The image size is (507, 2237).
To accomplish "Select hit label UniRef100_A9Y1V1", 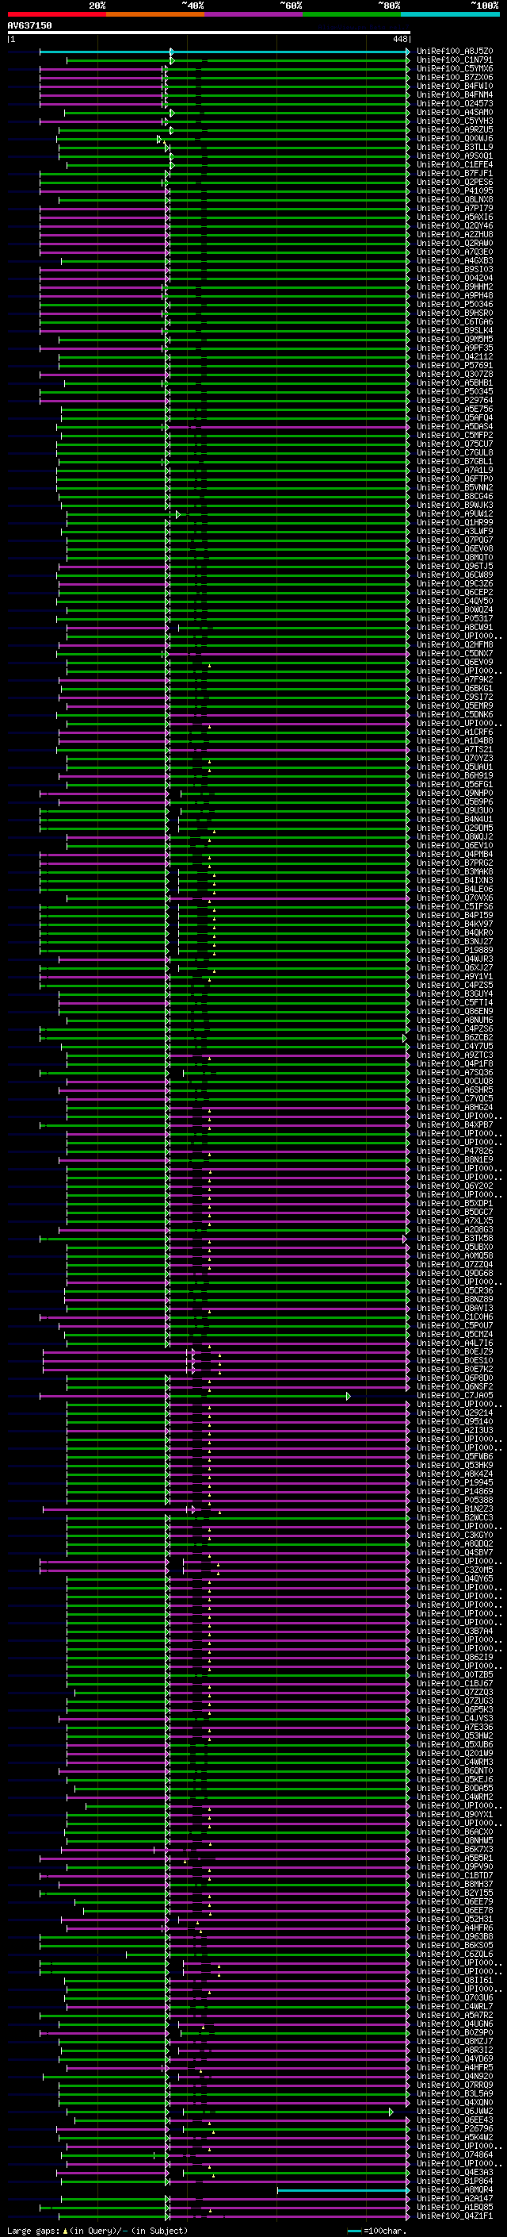I will point(455,976).
